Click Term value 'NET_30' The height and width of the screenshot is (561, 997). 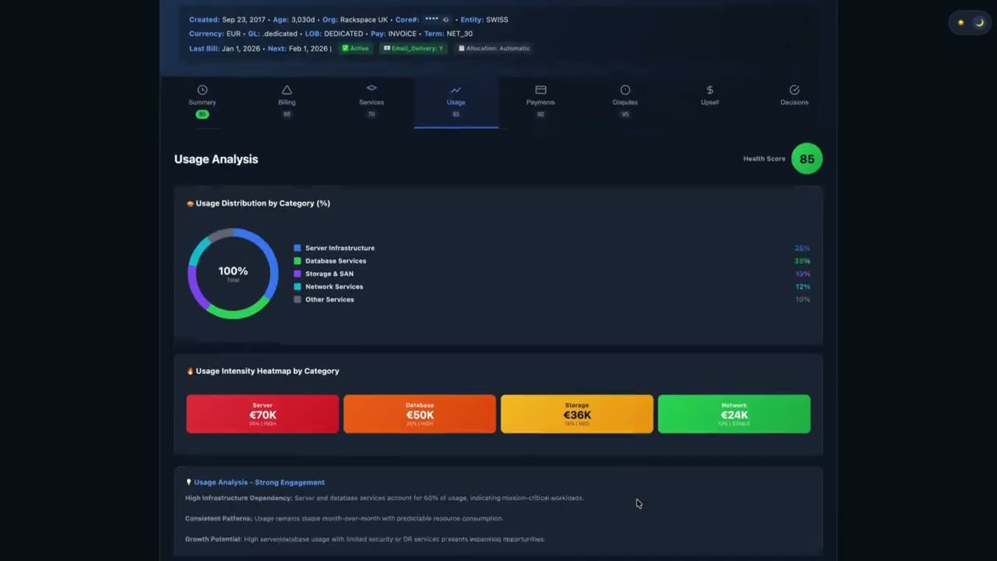[460, 34]
